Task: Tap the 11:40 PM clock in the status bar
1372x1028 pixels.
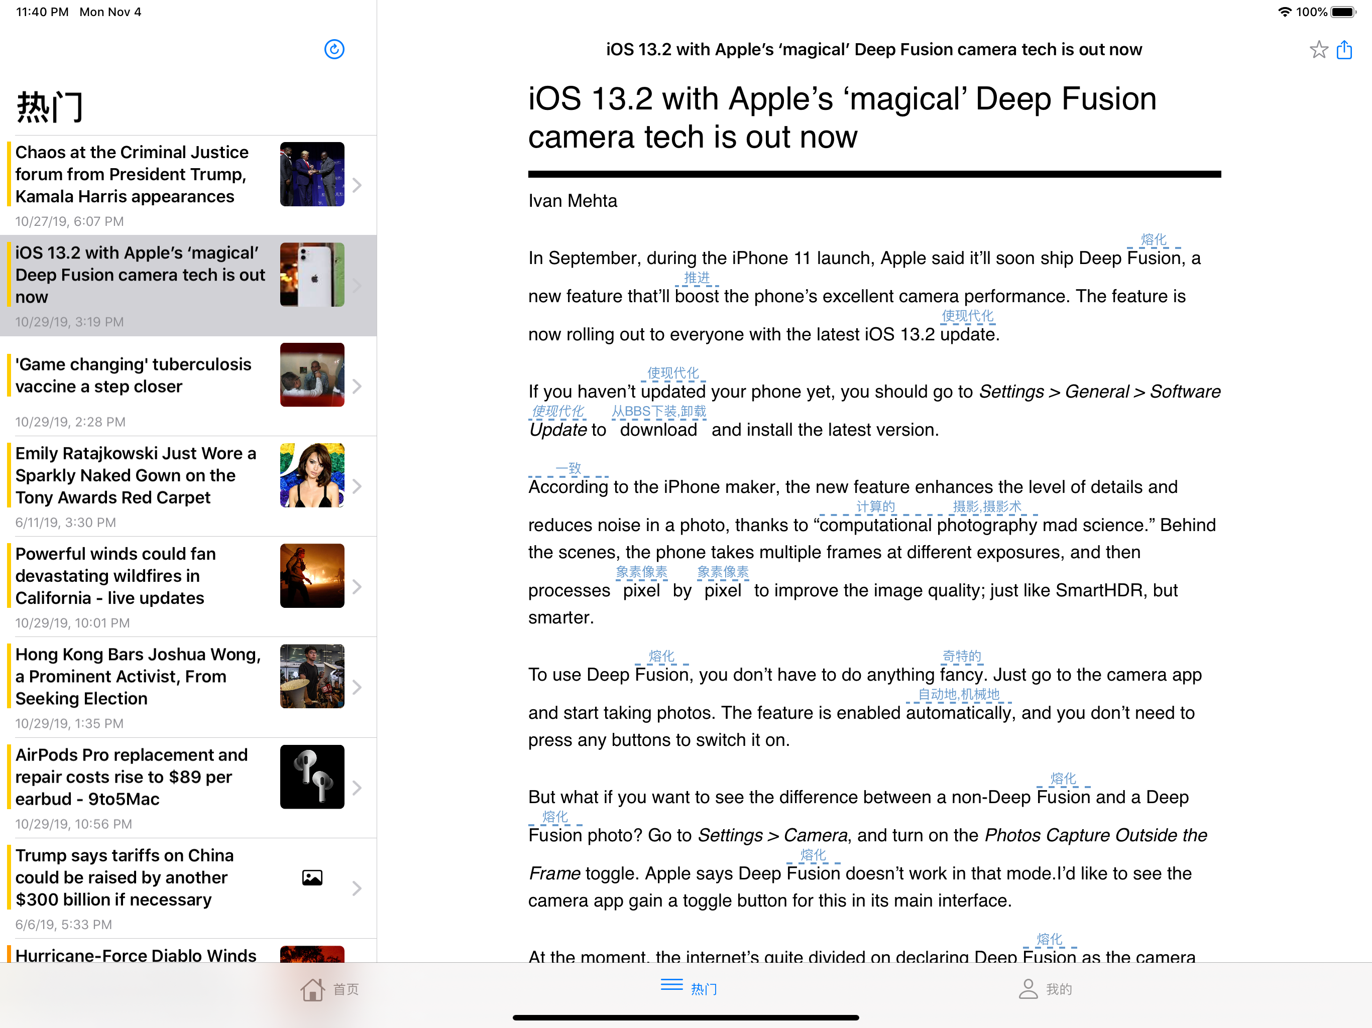Action: [x=42, y=12]
